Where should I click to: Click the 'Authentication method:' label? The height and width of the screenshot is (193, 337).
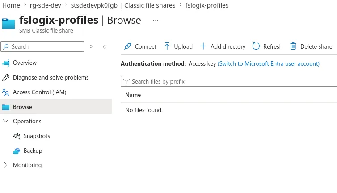[x=153, y=63]
